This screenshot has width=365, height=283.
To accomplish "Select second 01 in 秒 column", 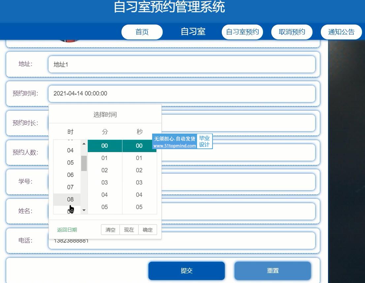I will [139, 158].
